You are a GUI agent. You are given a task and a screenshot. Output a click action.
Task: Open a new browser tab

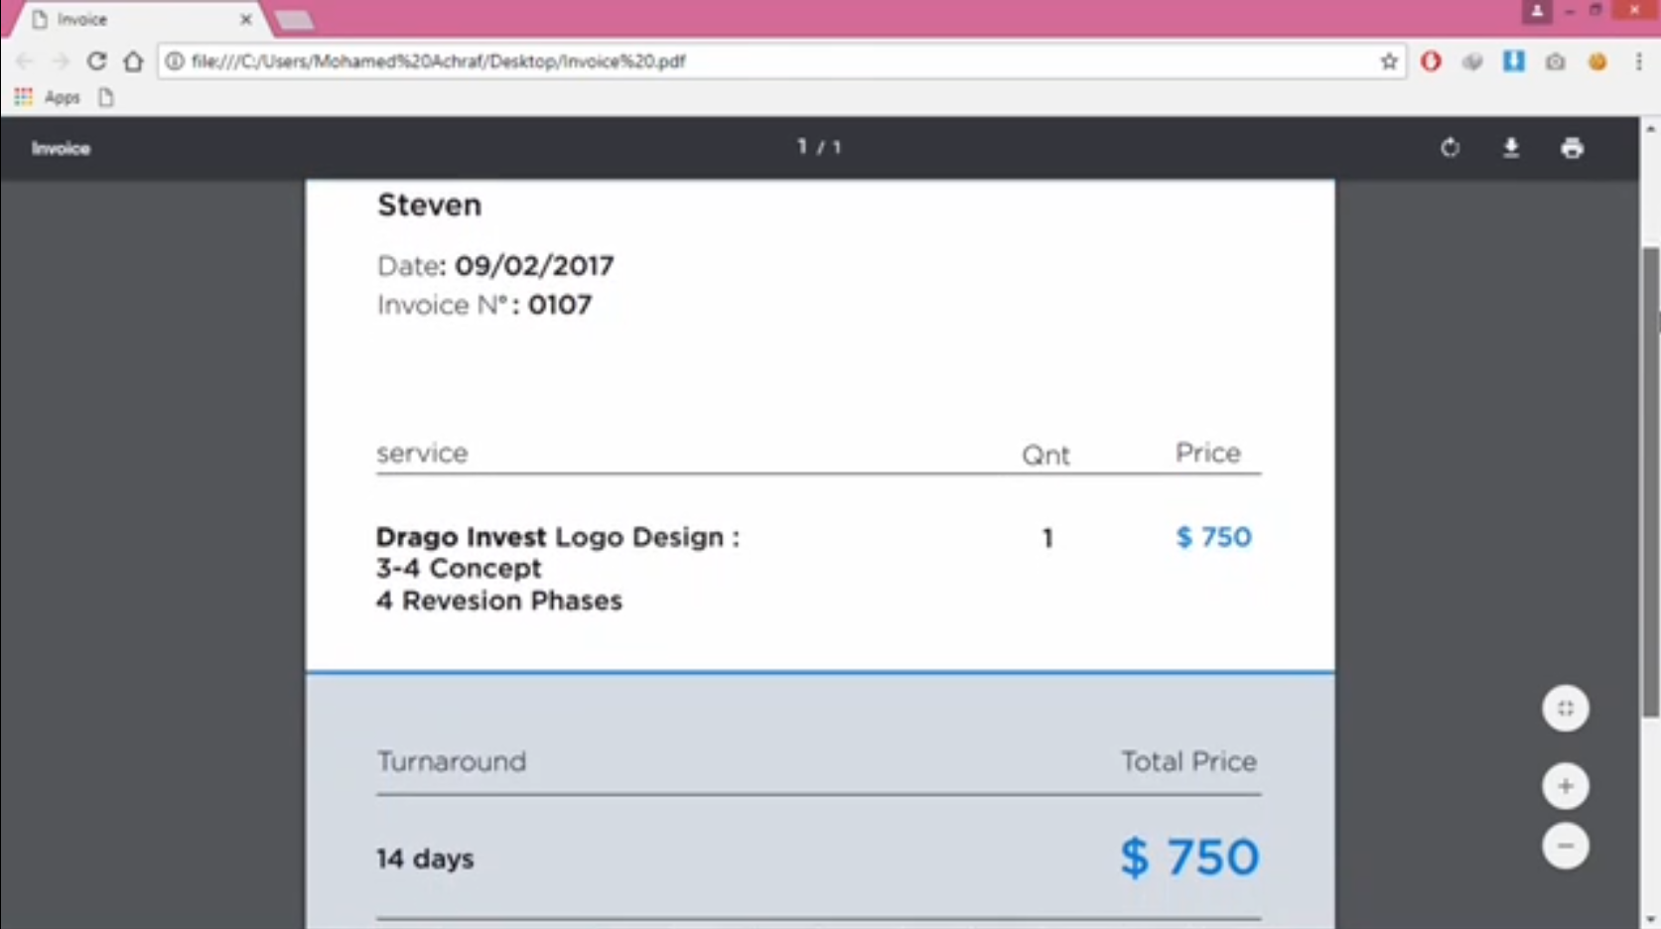coord(294,20)
